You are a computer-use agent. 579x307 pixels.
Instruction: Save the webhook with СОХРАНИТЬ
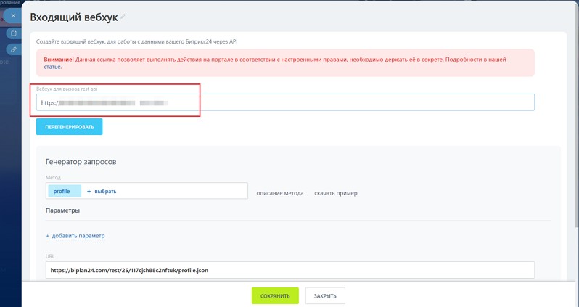[275, 296]
